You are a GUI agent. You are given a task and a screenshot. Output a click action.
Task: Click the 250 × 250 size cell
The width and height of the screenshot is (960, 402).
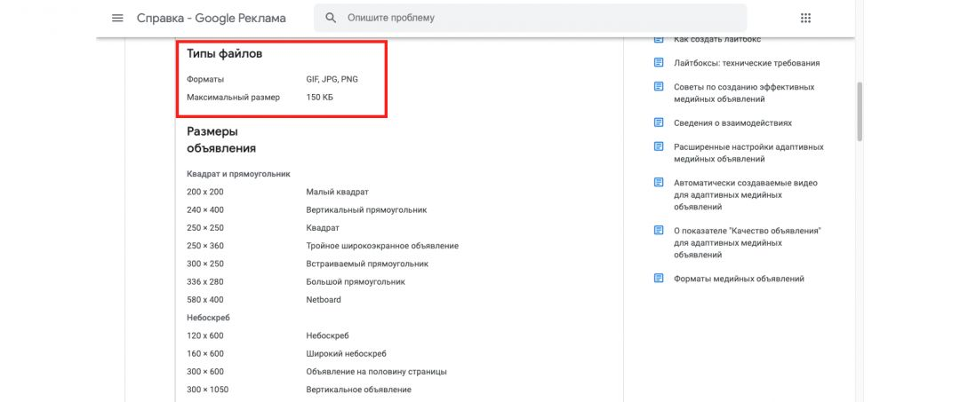(205, 228)
